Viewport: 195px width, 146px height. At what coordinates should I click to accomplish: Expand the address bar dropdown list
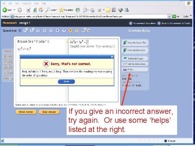(x=169, y=16)
